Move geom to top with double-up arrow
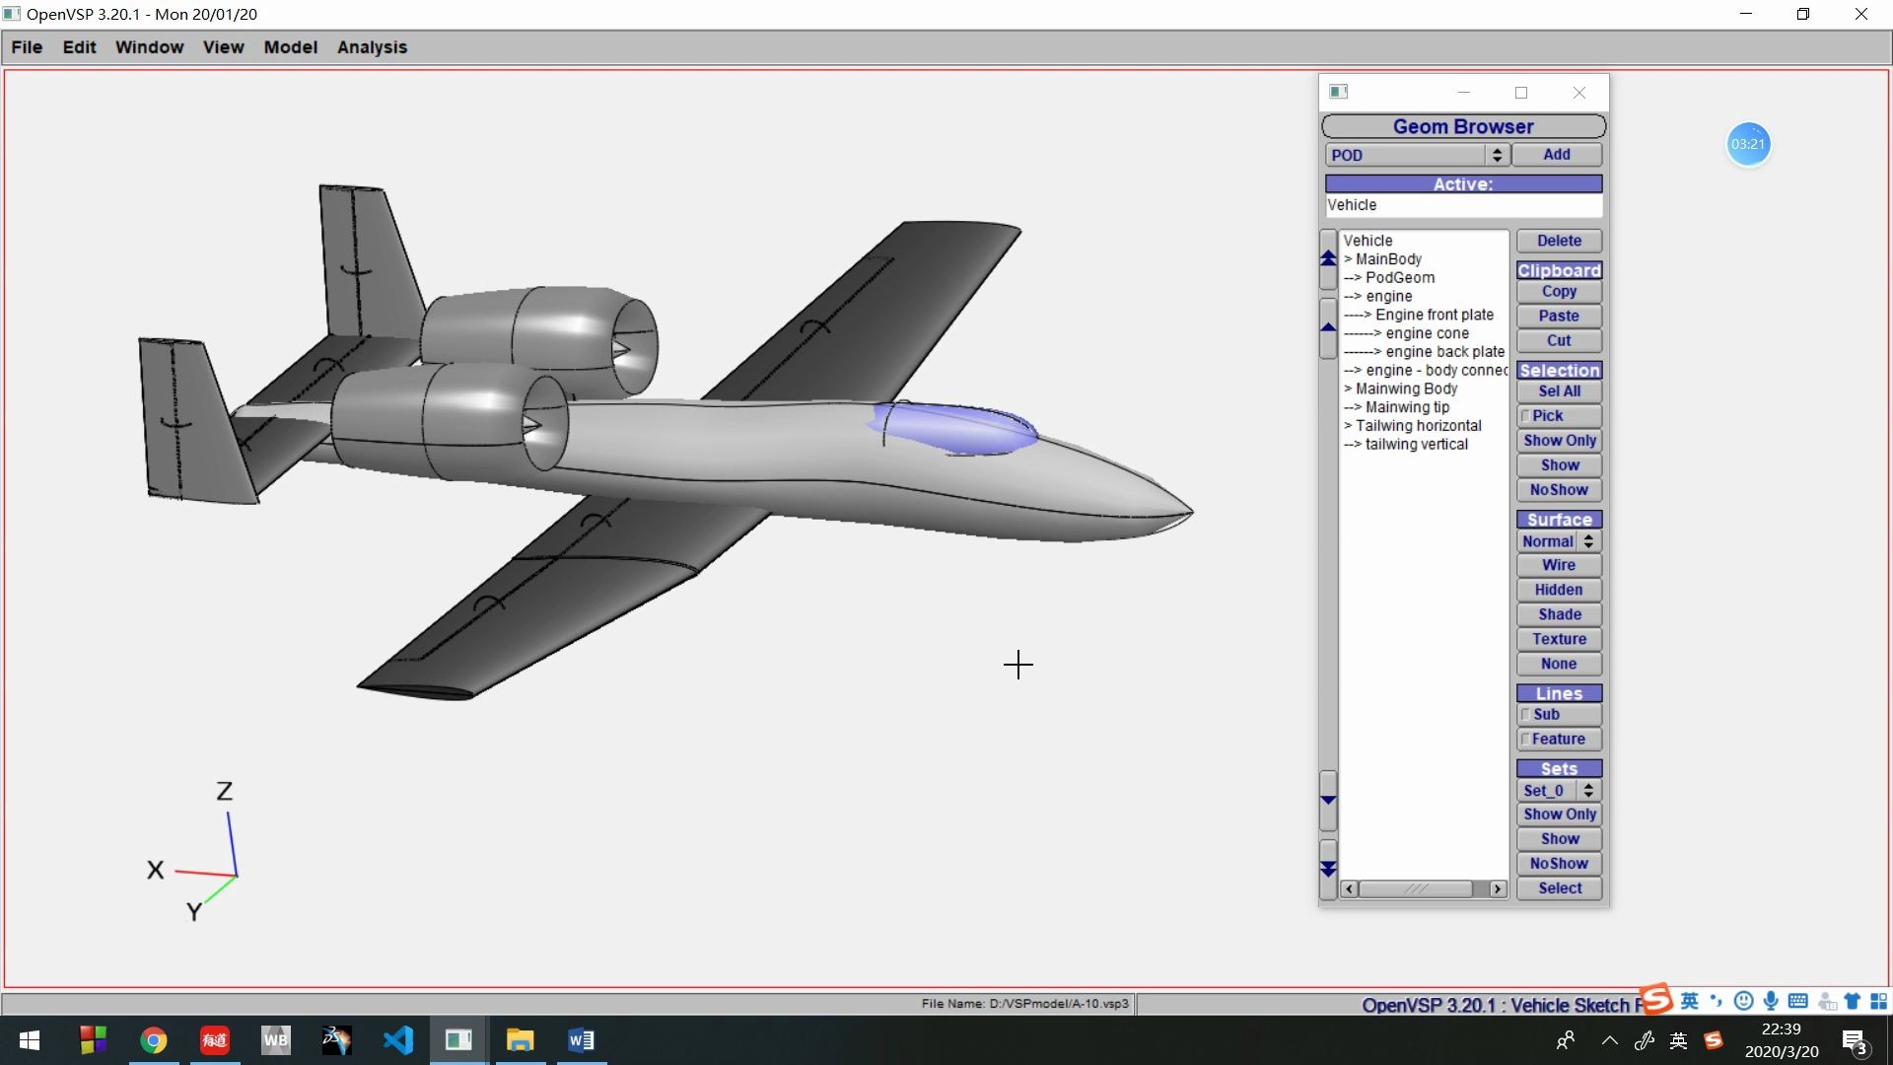This screenshot has width=1893, height=1065. pyautogui.click(x=1328, y=258)
